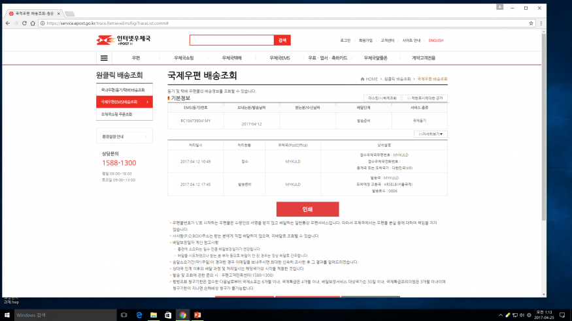
Task: Click the 인터넷우체국 ePOST logo
Action: tap(124, 40)
